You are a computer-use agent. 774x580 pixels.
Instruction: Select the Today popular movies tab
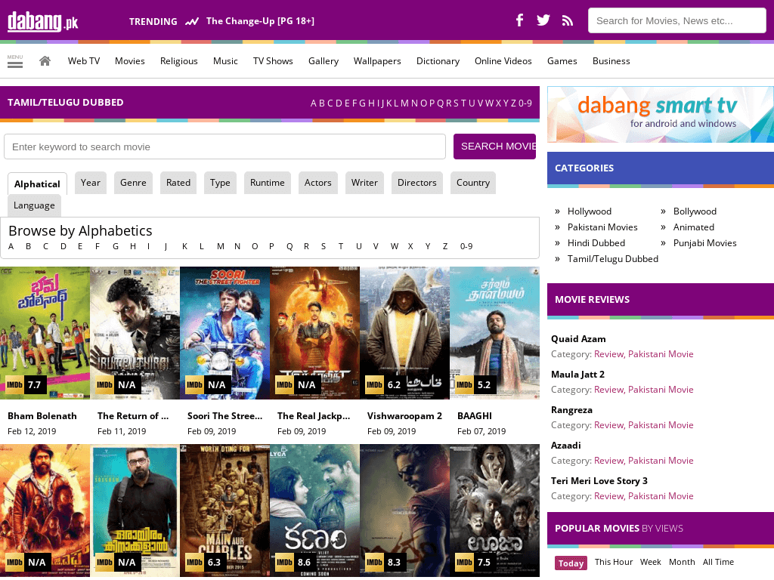click(x=571, y=563)
